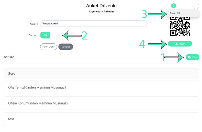Click the Geri Dön button
Image resolution: width=202 pixels, height=132 pixels.
[48, 47]
